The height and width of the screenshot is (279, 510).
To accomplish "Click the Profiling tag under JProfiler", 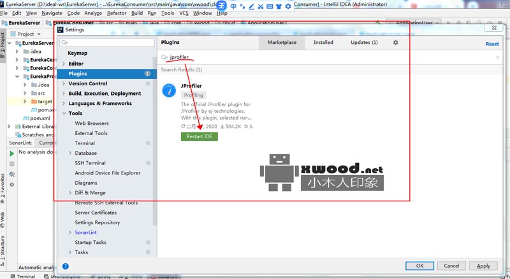I will tap(194, 95).
